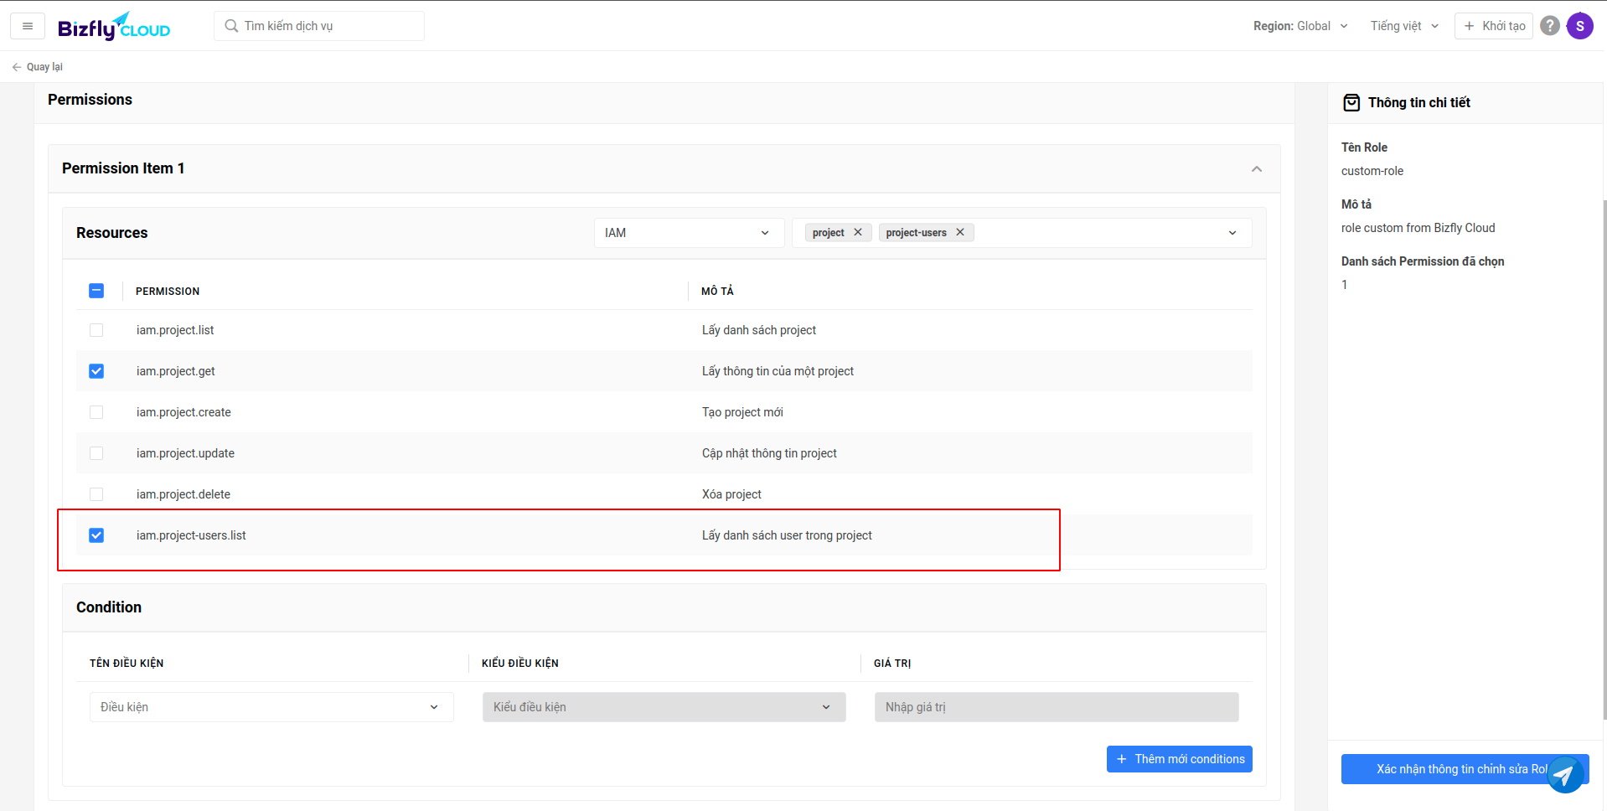Click the help question mark icon
The image size is (1607, 811).
(1549, 26)
